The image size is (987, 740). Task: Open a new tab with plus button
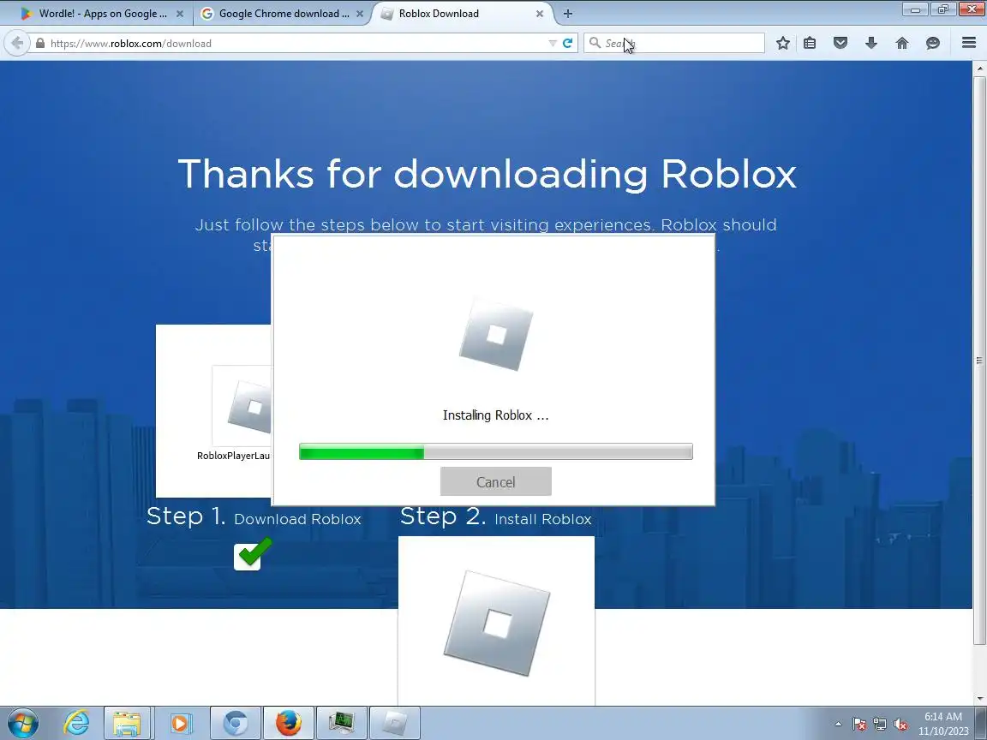[x=568, y=13]
